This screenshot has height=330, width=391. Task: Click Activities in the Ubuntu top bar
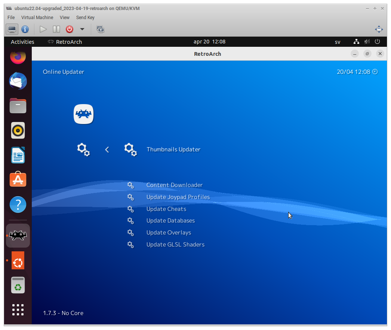22,42
